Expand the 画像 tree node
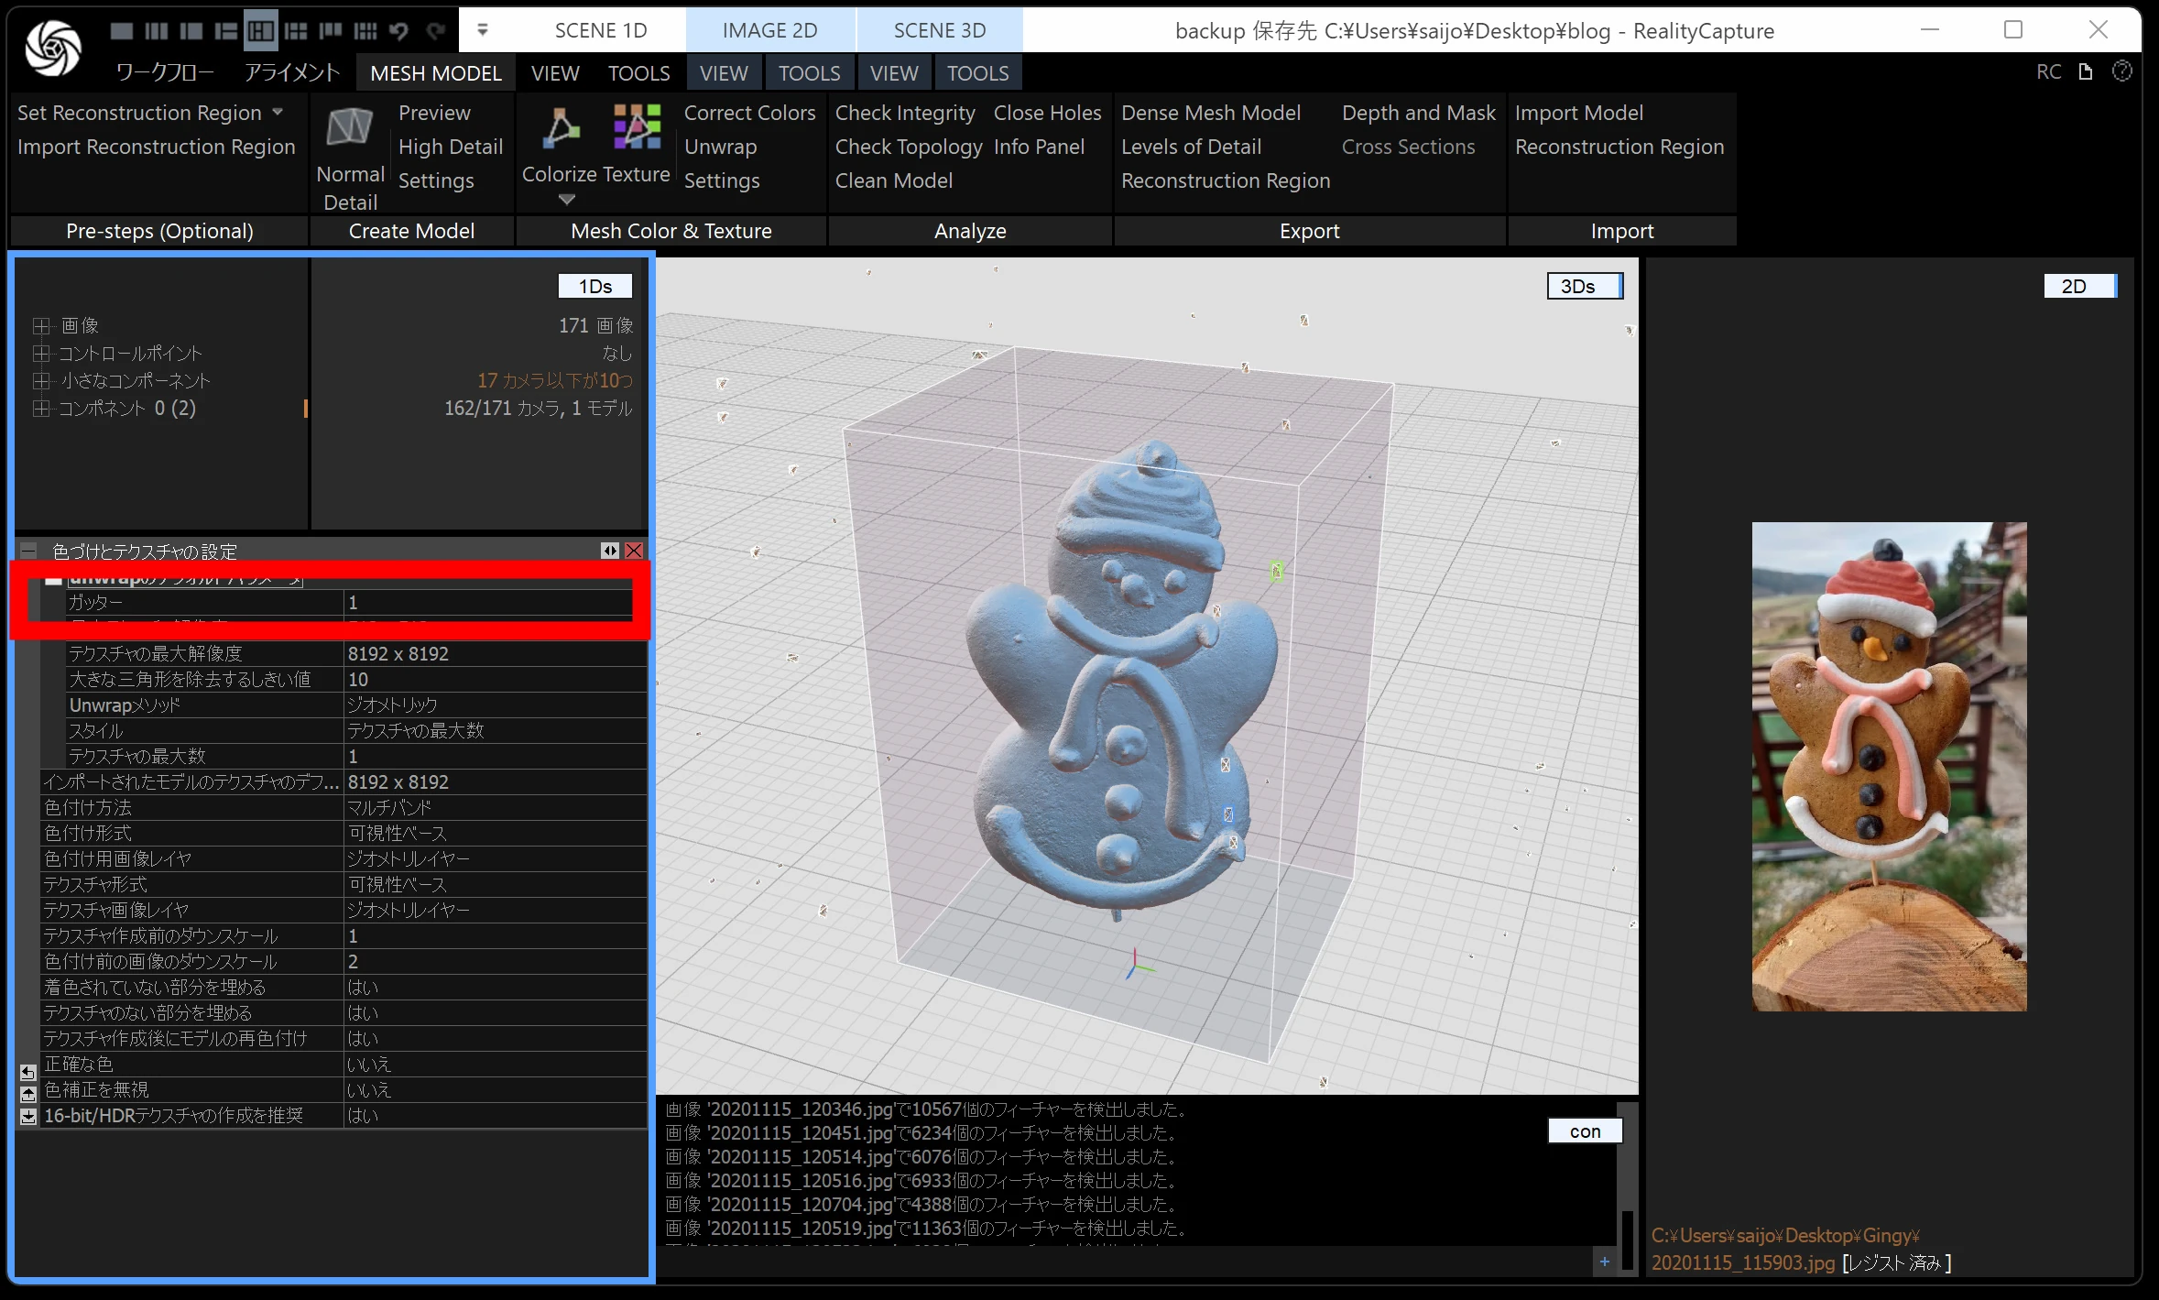 pos(40,325)
